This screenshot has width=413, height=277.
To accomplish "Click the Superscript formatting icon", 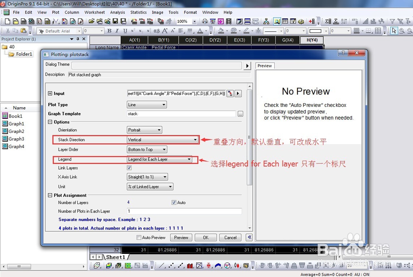I will tap(133, 31).
